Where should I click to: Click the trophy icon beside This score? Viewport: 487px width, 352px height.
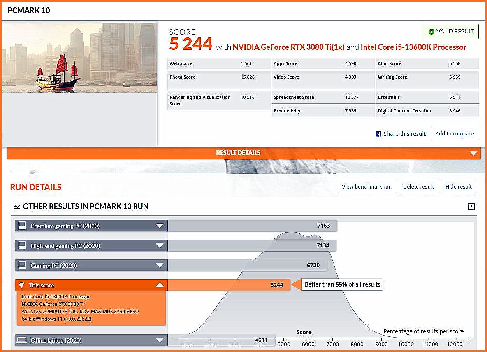click(x=21, y=285)
